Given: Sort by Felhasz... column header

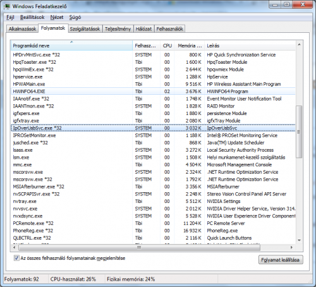Looking at the screenshot, I should coord(146,46).
